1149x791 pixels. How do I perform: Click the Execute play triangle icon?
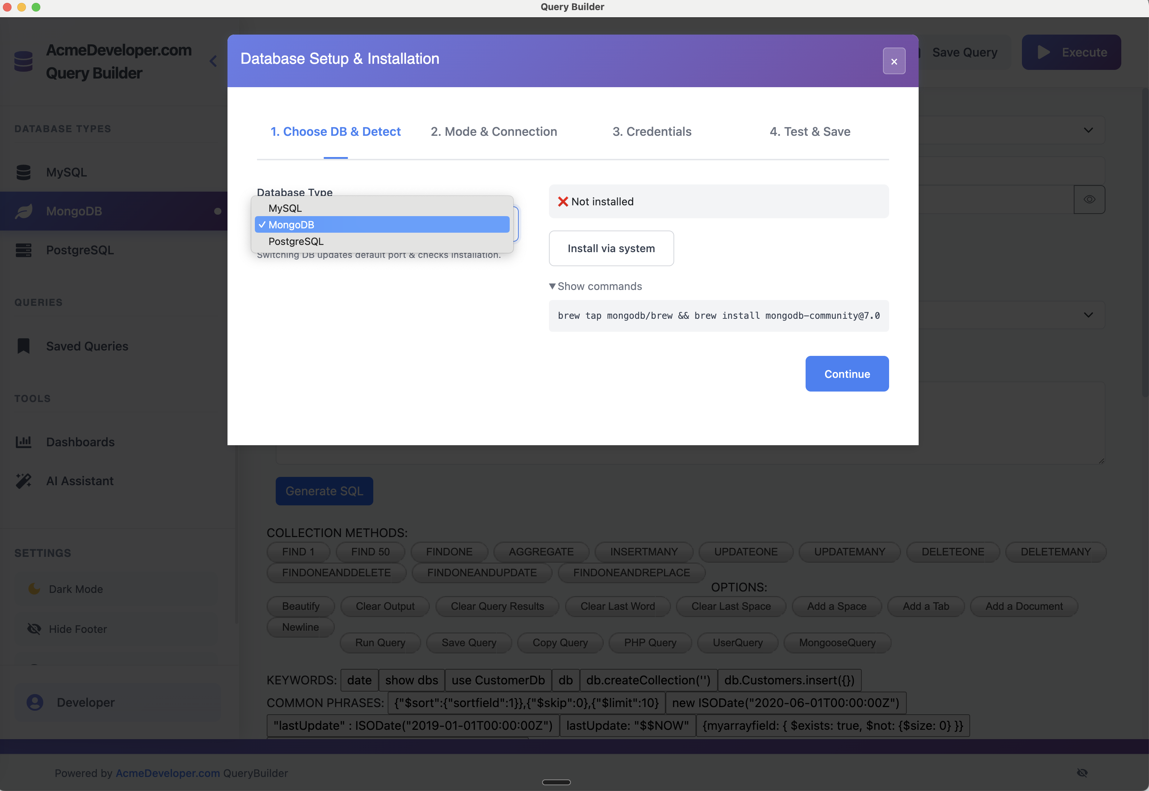(1044, 52)
